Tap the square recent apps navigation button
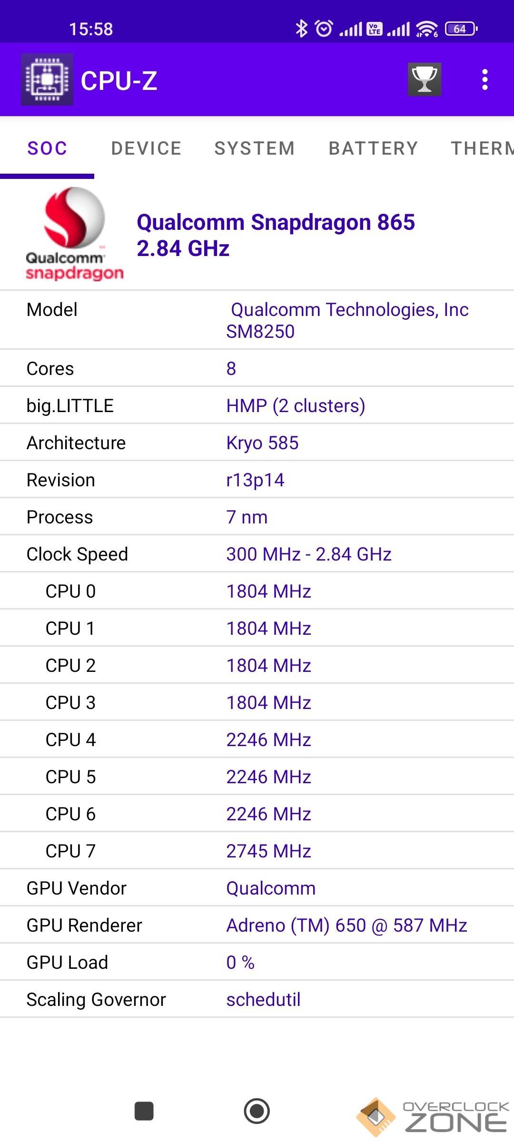The image size is (514, 1142). [x=144, y=1112]
